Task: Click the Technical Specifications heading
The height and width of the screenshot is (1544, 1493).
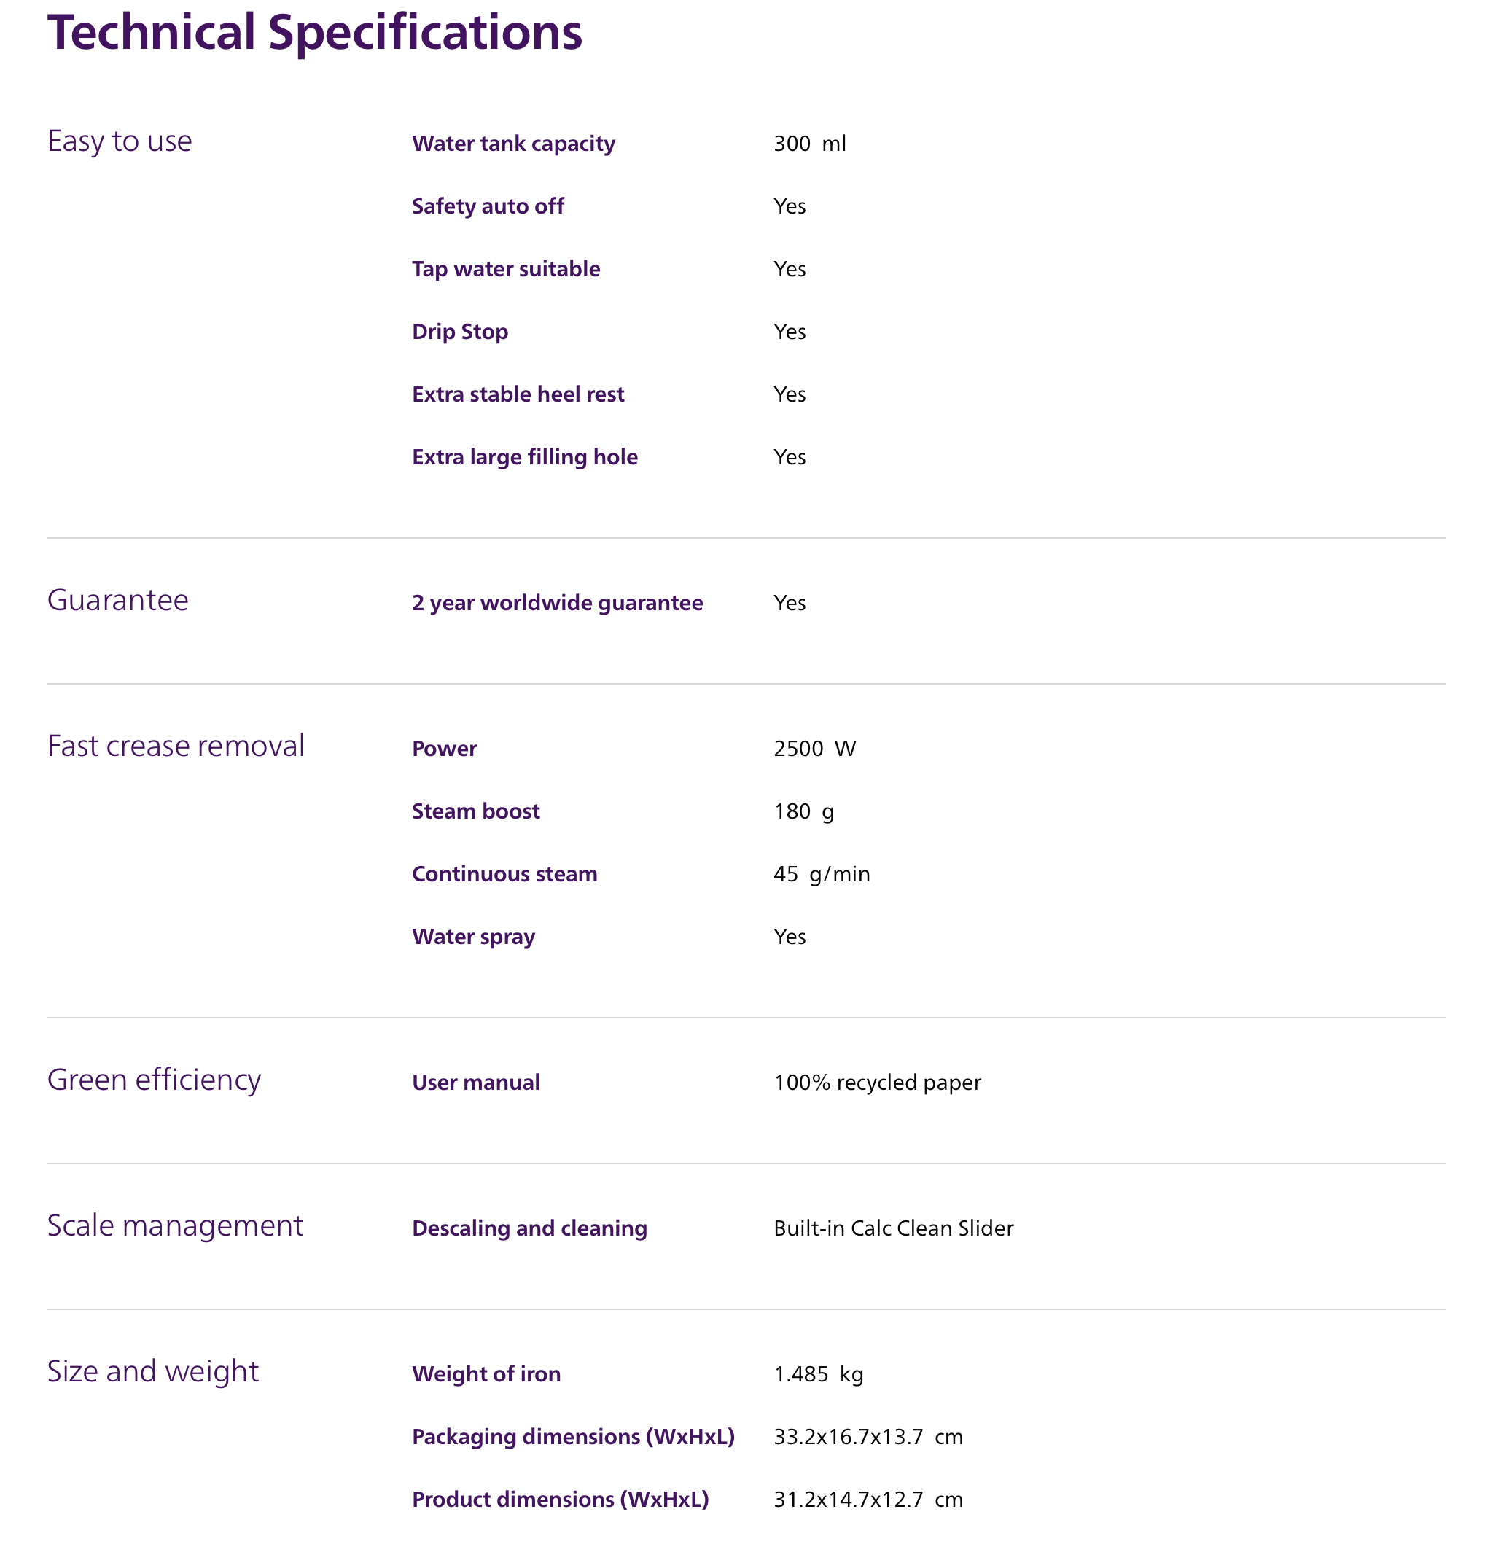Action: (314, 33)
